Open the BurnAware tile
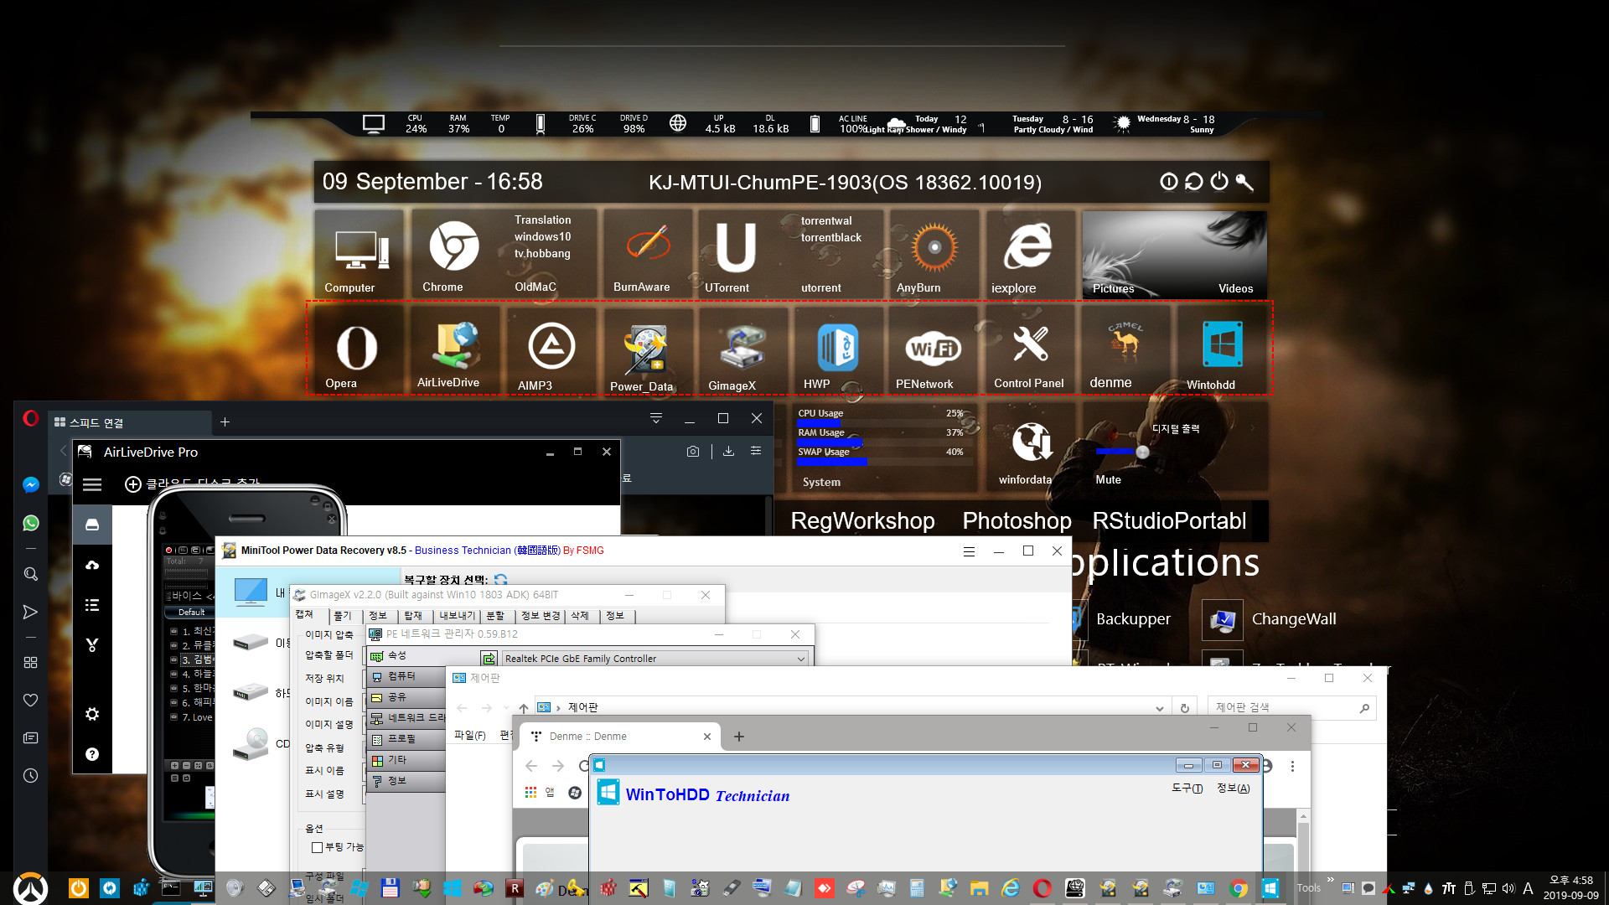This screenshot has width=1609, height=905. click(648, 253)
